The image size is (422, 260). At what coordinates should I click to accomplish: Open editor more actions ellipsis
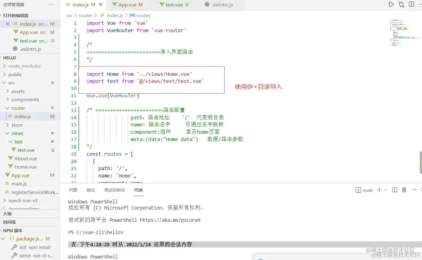420,4
